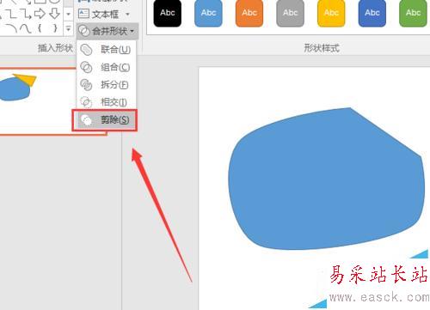Pick the elbow connector shape
430x310 pixels.
pyautogui.click(x=11, y=14)
